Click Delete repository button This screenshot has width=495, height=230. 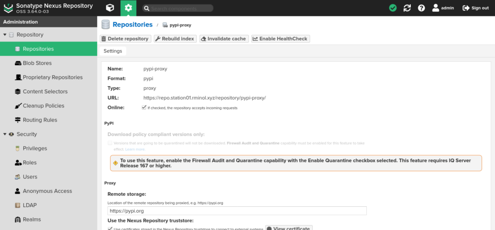pos(125,39)
